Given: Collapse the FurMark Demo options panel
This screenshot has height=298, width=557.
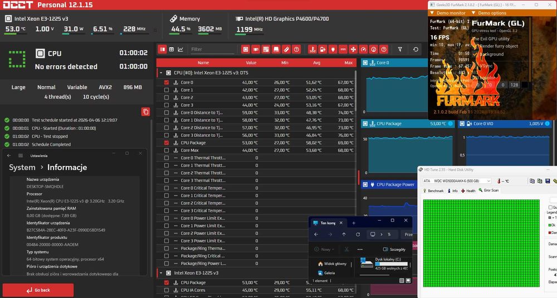Looking at the screenshot, I should click(x=473, y=13).
